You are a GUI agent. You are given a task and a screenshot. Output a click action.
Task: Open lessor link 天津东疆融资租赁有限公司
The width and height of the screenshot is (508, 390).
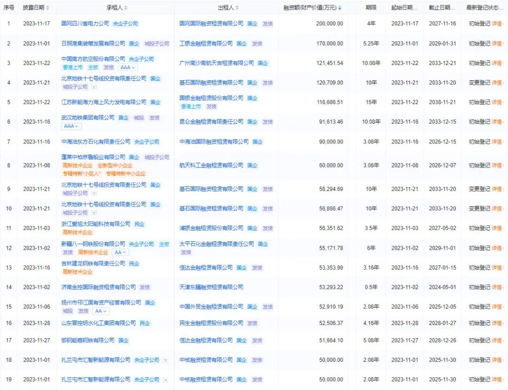(211, 287)
